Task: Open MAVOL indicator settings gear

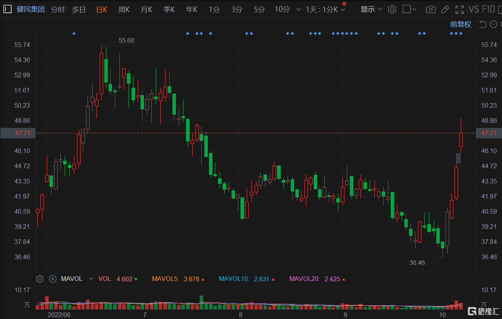Action: pos(40,279)
